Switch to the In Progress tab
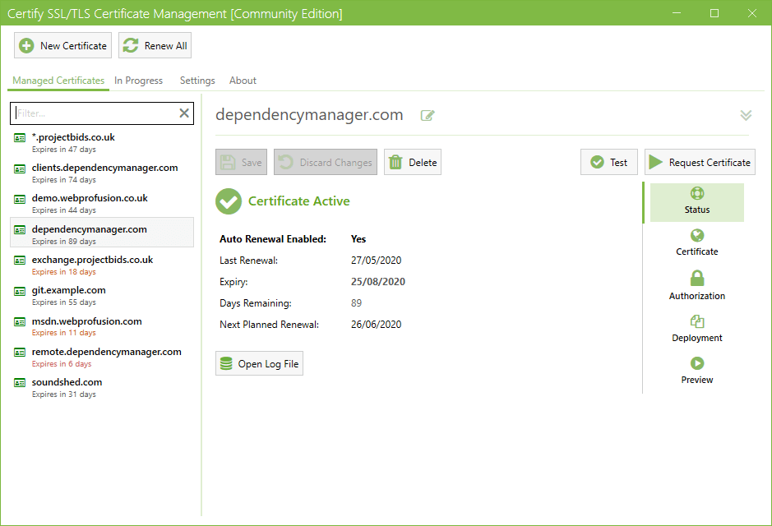This screenshot has width=772, height=526. (138, 81)
